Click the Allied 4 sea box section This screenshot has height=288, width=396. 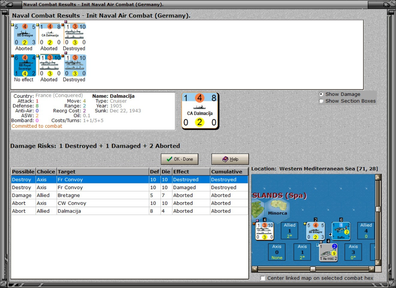point(366,231)
